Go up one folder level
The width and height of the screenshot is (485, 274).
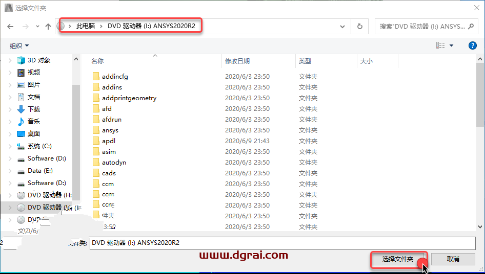pos(48,27)
